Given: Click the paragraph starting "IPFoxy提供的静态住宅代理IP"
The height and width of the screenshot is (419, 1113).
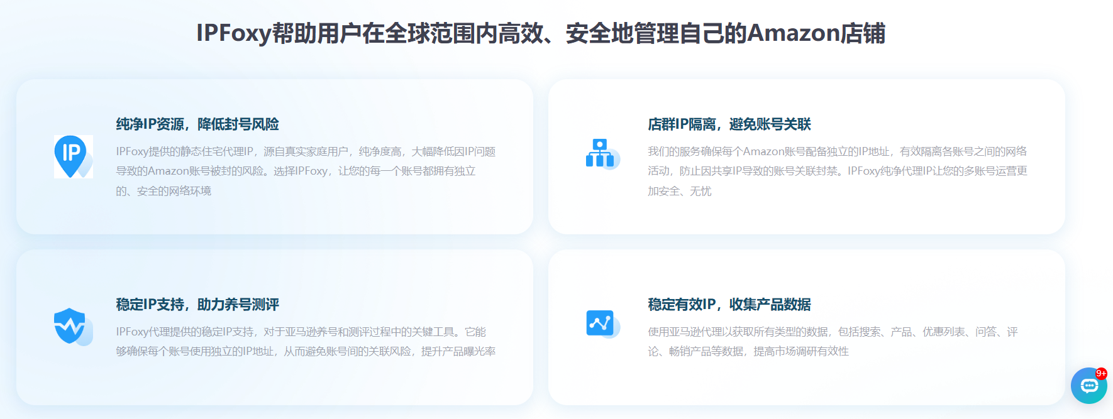Looking at the screenshot, I should (306, 171).
